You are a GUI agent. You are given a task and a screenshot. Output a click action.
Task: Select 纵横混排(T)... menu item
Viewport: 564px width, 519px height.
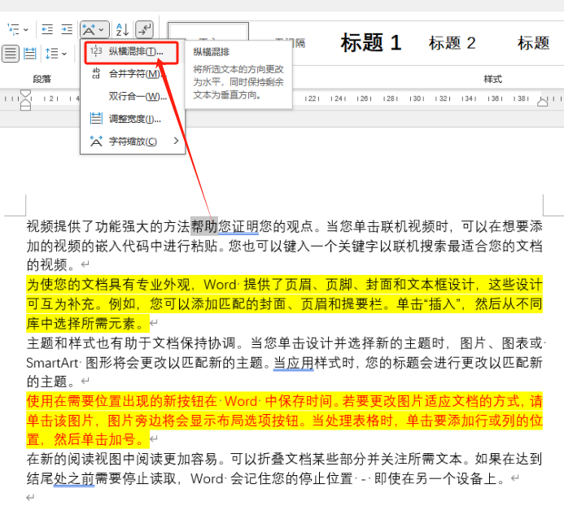pyautogui.click(x=132, y=53)
